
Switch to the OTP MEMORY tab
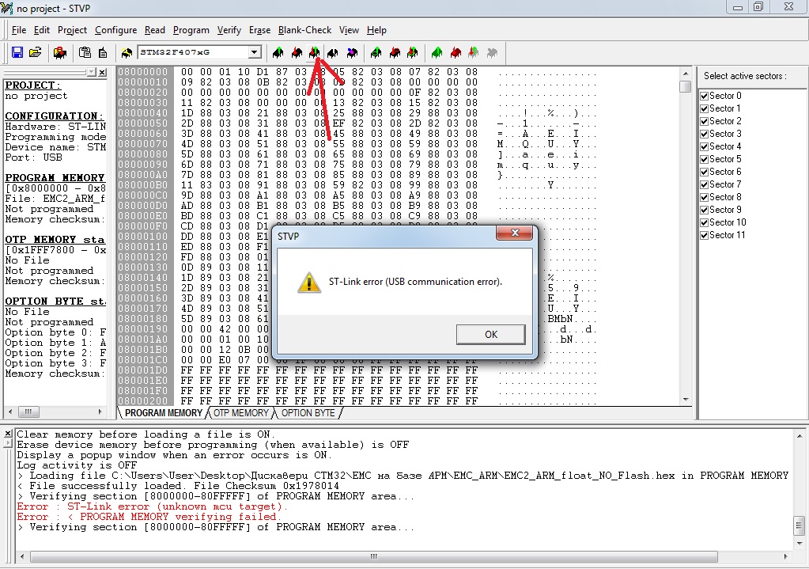point(241,413)
